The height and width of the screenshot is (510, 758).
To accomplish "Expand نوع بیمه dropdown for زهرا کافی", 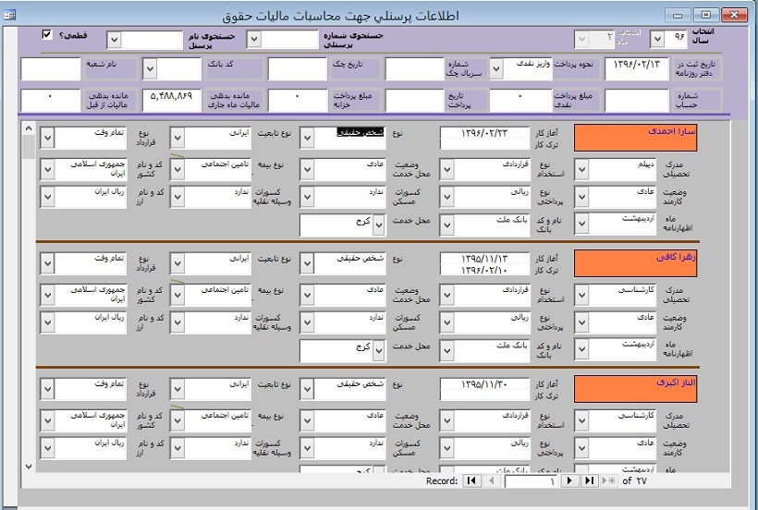I will 177,295.
